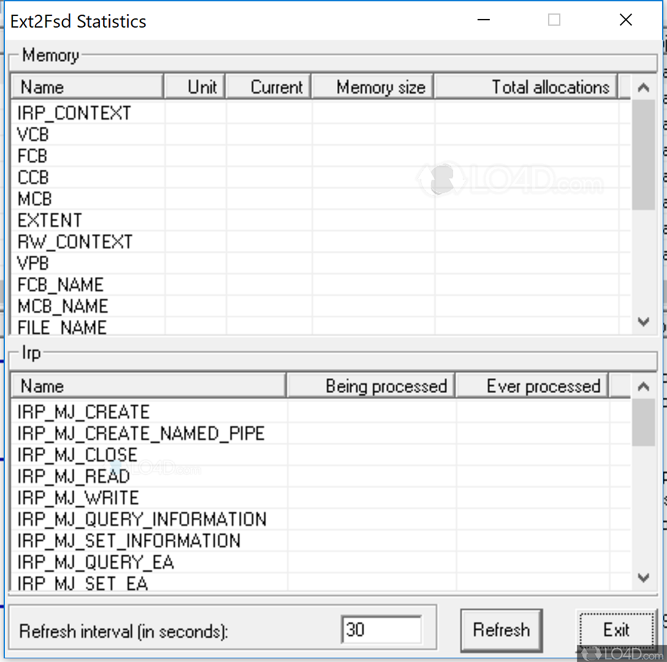Select the RW_CONTEXT row
Image resolution: width=667 pixels, height=662 pixels.
coord(321,242)
